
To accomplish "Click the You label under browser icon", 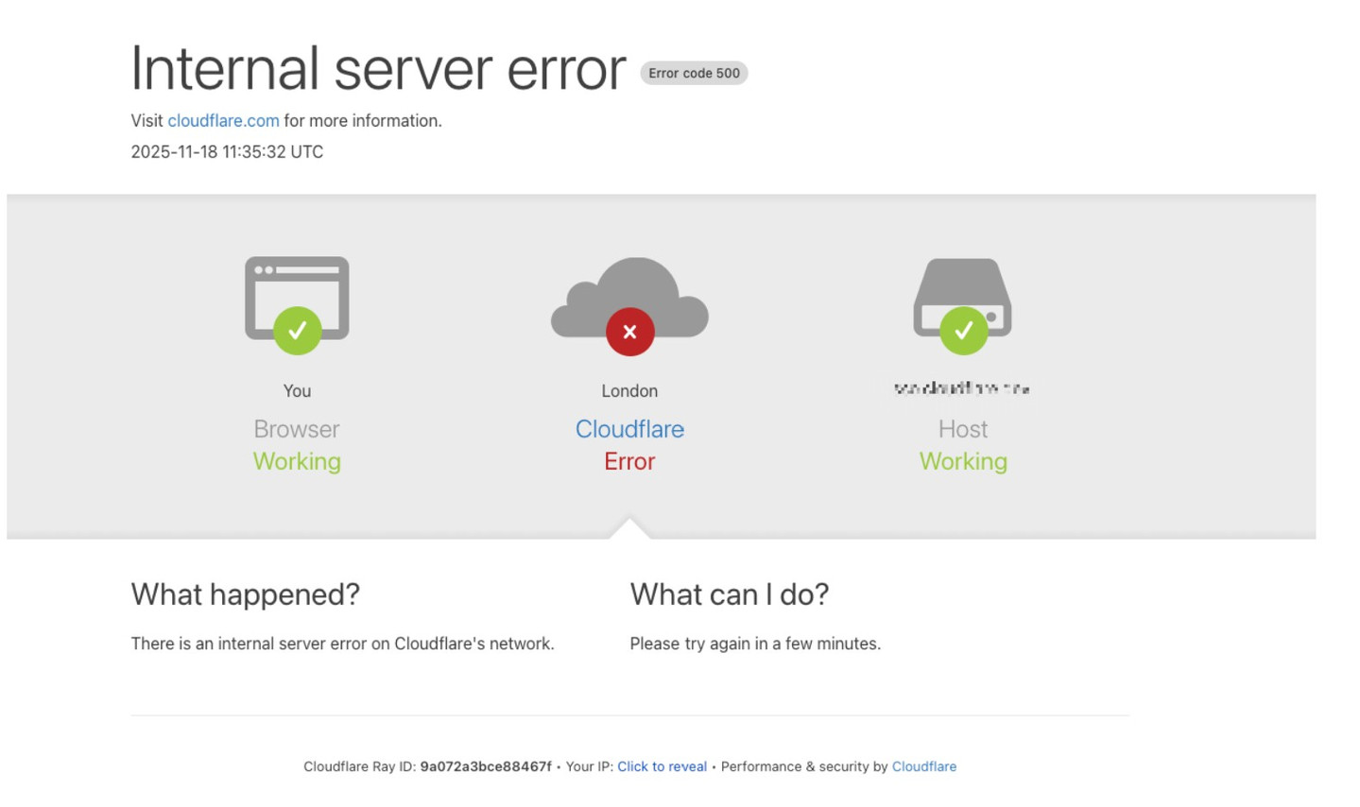I will [x=297, y=391].
